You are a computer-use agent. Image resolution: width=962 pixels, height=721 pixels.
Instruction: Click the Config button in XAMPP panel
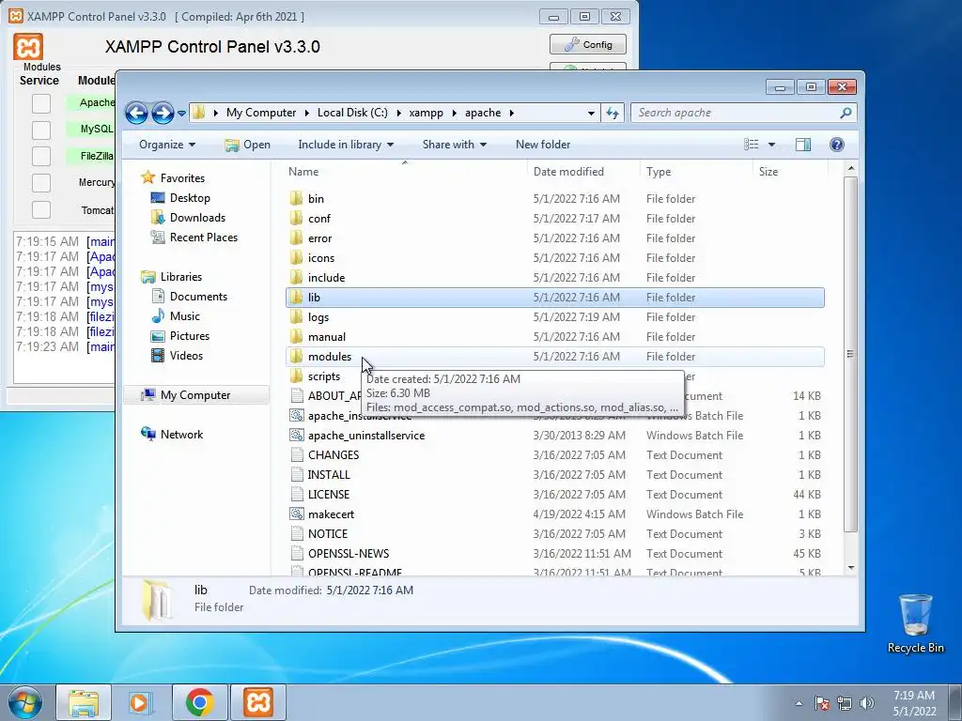tap(588, 44)
